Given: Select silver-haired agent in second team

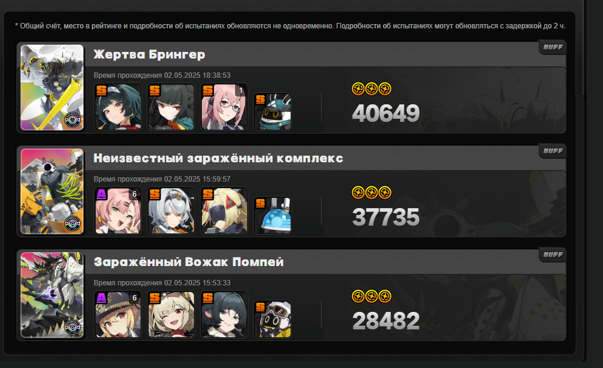Looking at the screenshot, I should [x=171, y=211].
